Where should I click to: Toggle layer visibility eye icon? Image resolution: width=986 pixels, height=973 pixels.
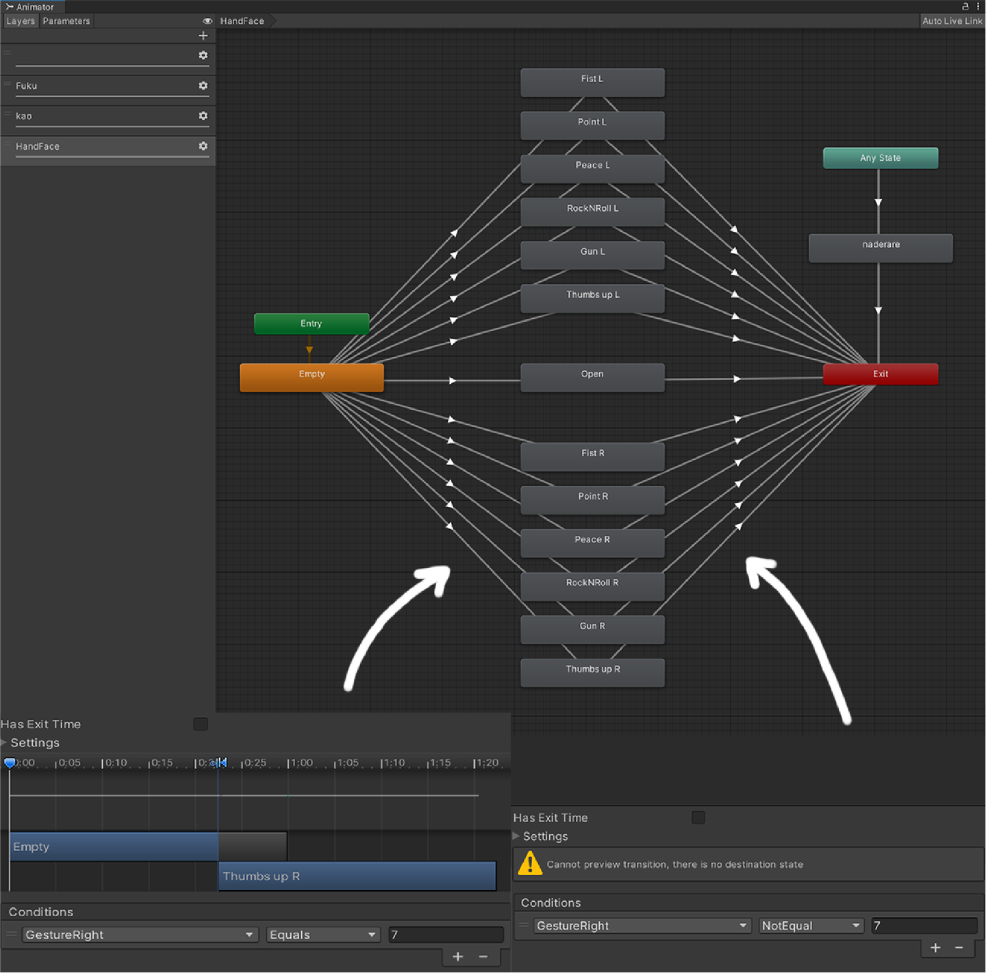tap(207, 21)
